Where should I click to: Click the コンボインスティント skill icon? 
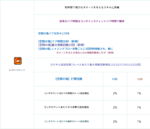pos(18,61)
